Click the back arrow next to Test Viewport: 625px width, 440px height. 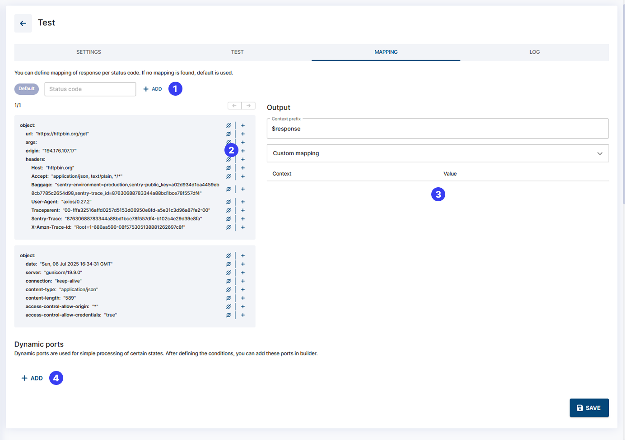coord(23,23)
